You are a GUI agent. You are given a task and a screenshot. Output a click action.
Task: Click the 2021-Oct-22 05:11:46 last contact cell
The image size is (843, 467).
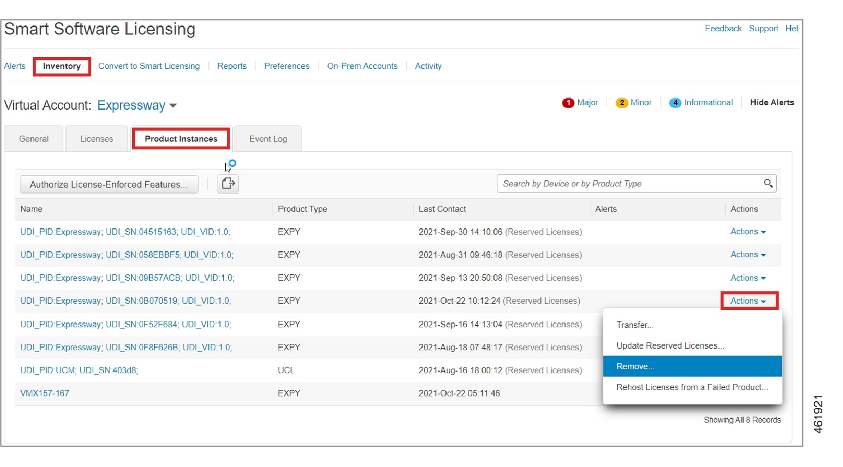pyautogui.click(x=459, y=394)
